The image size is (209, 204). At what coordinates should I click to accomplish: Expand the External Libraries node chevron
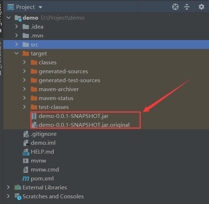[8, 187]
